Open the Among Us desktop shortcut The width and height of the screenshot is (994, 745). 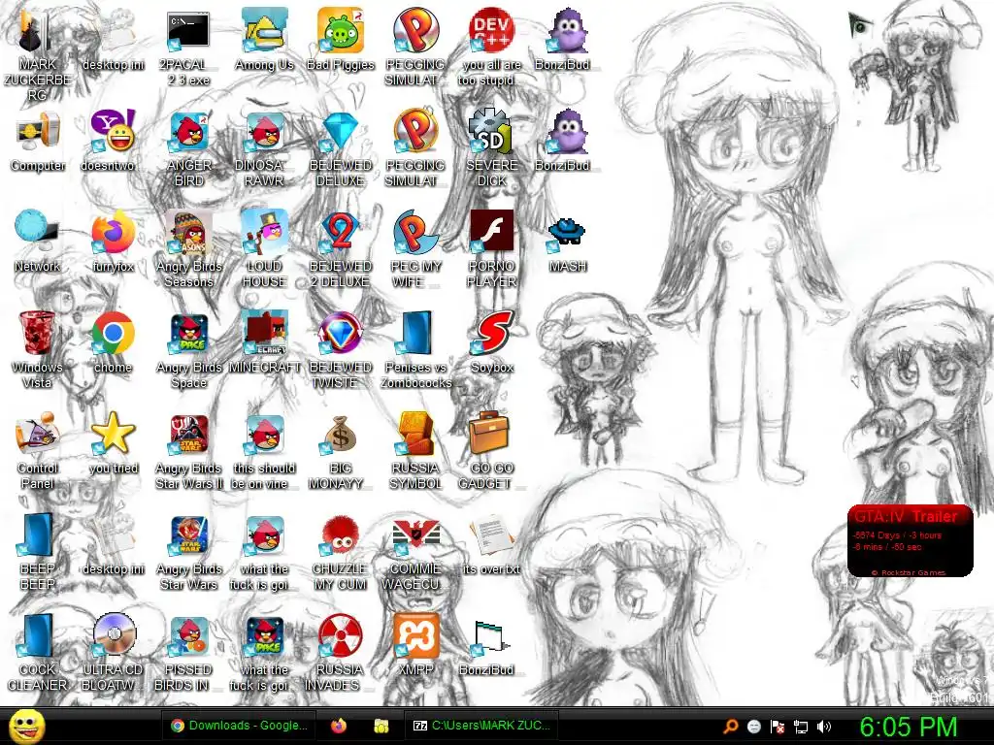(264, 30)
